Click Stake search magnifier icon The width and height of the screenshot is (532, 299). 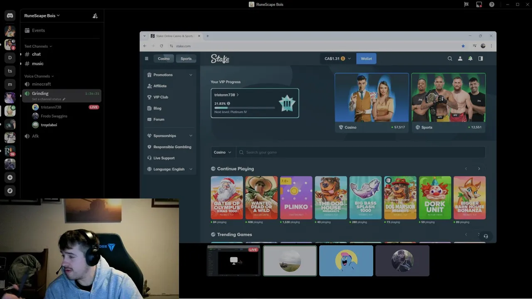tap(450, 59)
